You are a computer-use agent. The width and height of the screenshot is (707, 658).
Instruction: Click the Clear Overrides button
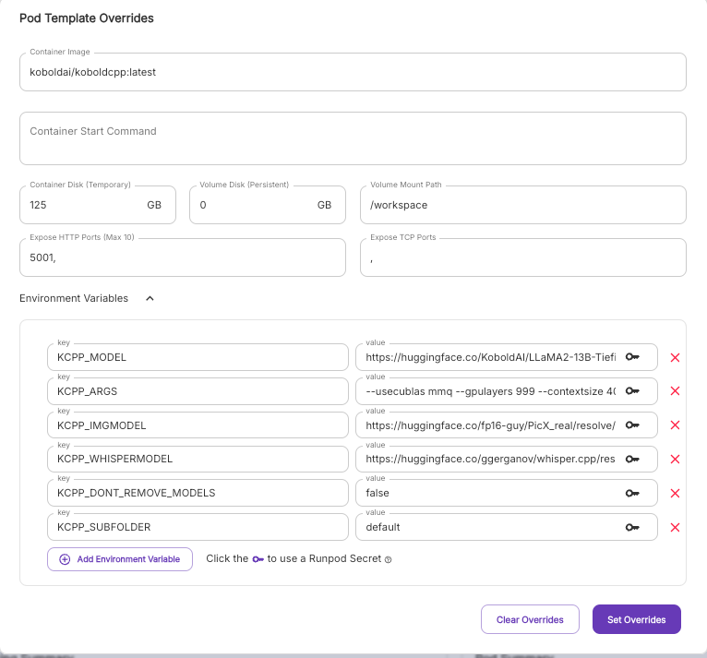tap(529, 619)
